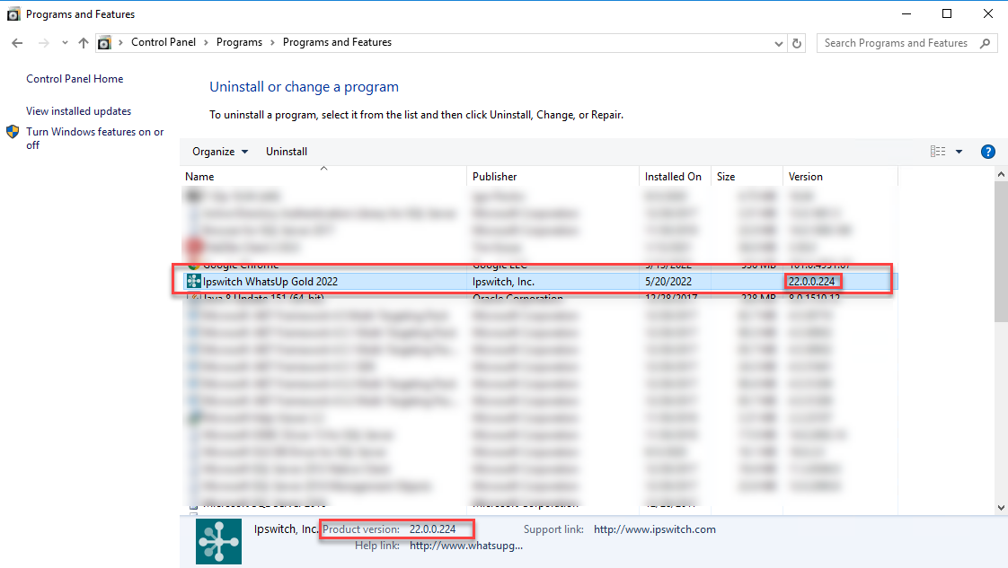Open Control Panel Home
The width and height of the screenshot is (1008, 568).
75,79
